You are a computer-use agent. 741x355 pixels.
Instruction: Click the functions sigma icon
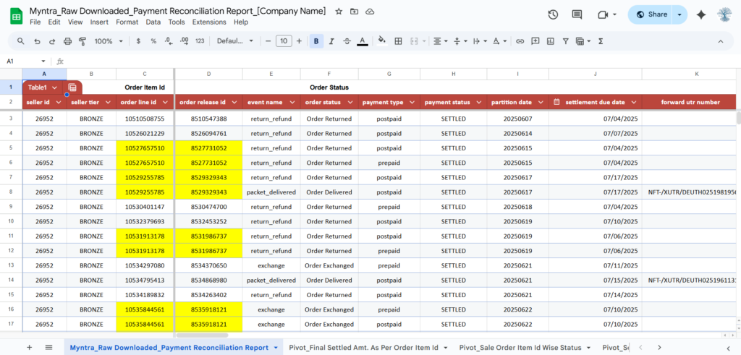coord(601,41)
